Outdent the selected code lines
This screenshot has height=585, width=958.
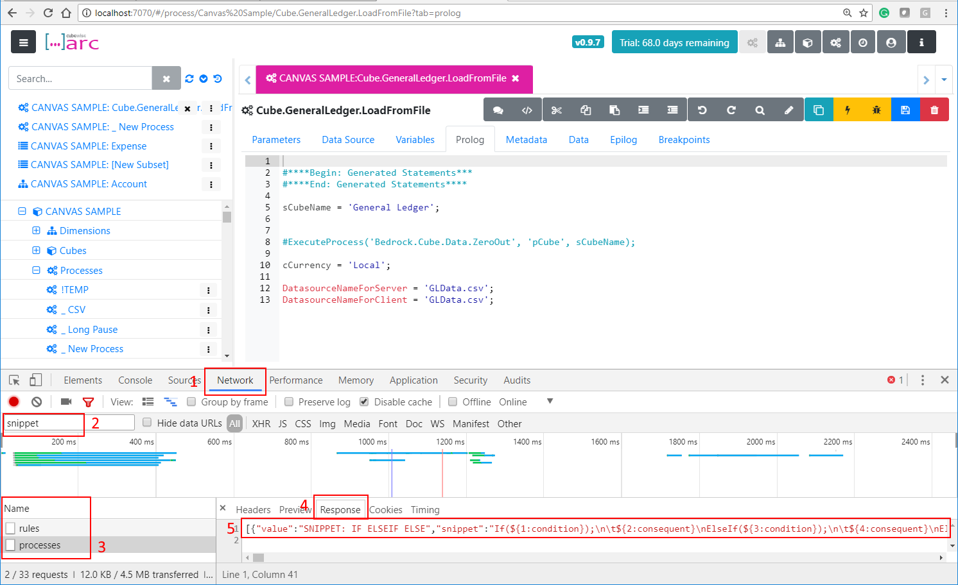[672, 110]
